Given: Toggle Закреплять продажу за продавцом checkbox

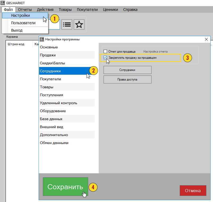Looking at the screenshot, I should [x=105, y=58].
